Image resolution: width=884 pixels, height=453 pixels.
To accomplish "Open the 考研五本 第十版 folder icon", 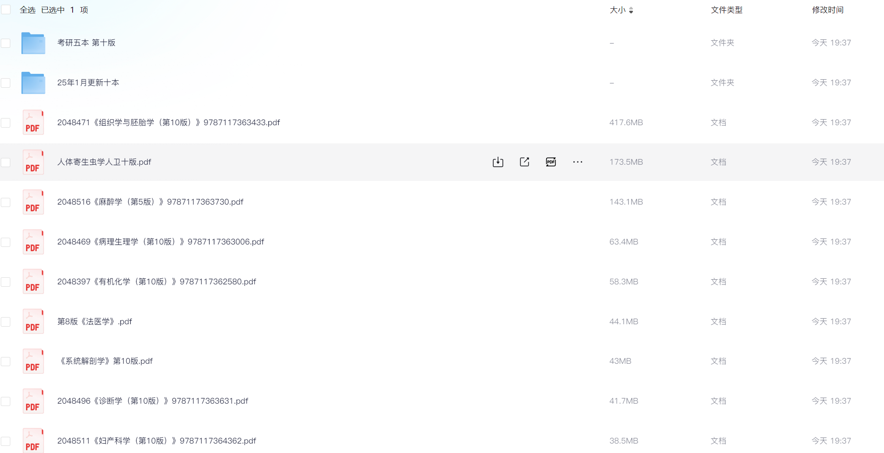I will (33, 43).
